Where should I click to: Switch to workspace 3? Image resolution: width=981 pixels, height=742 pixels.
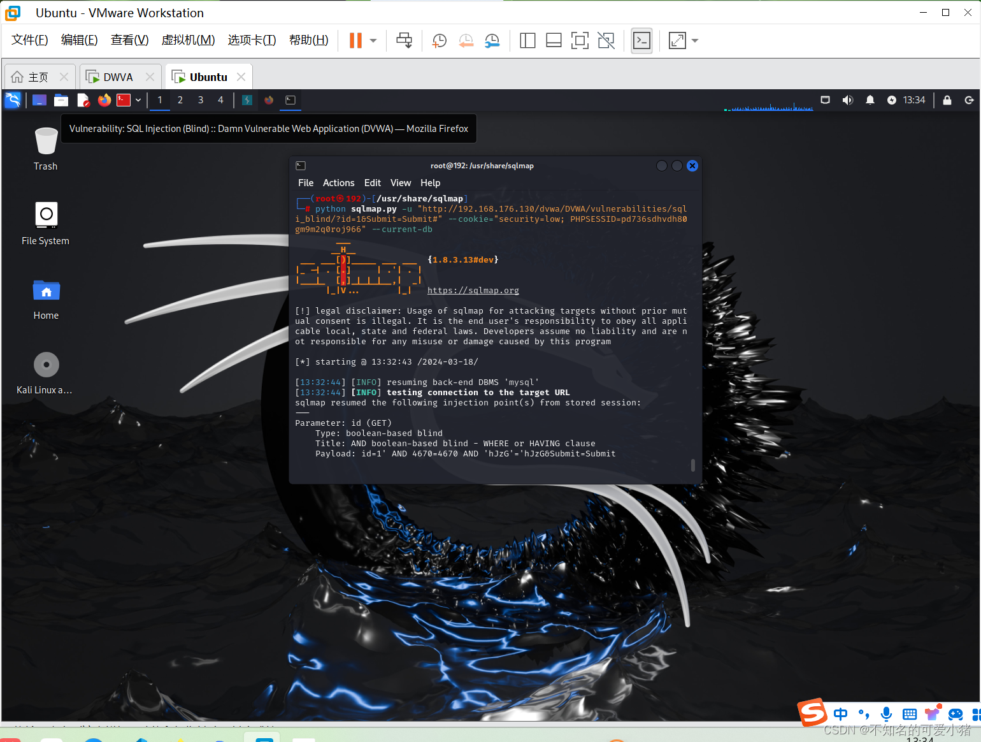tap(201, 100)
